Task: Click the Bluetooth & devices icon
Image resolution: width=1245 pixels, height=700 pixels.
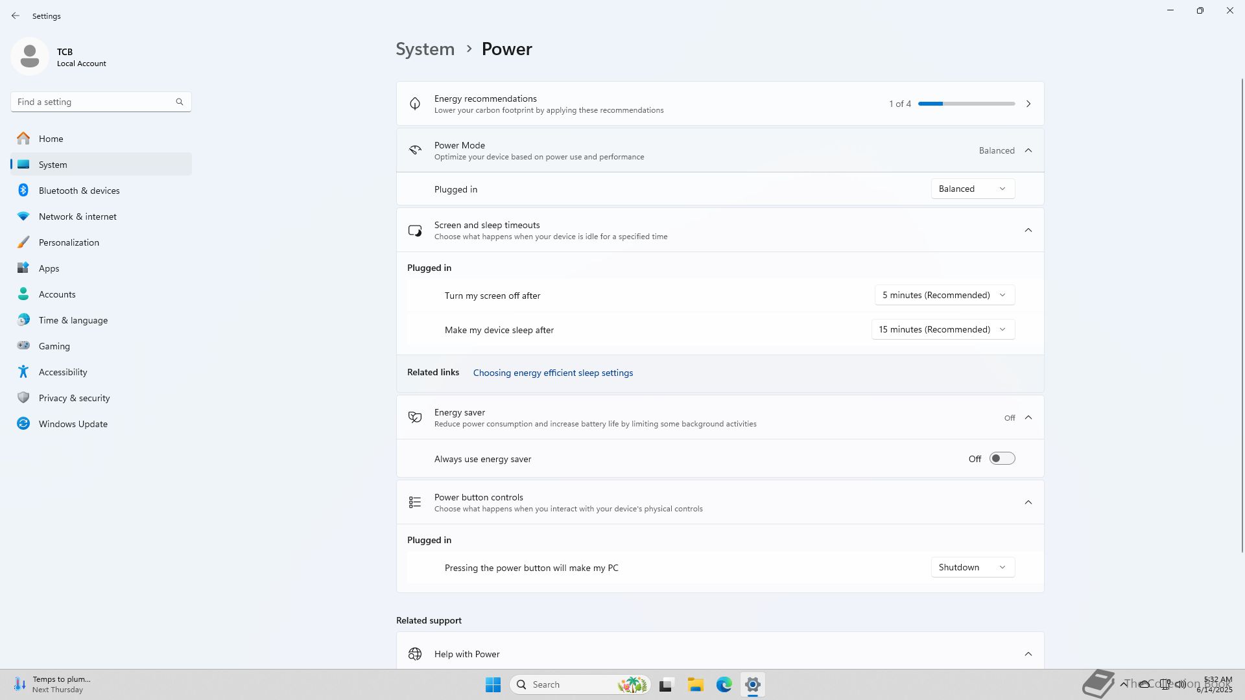Action: click(x=23, y=190)
